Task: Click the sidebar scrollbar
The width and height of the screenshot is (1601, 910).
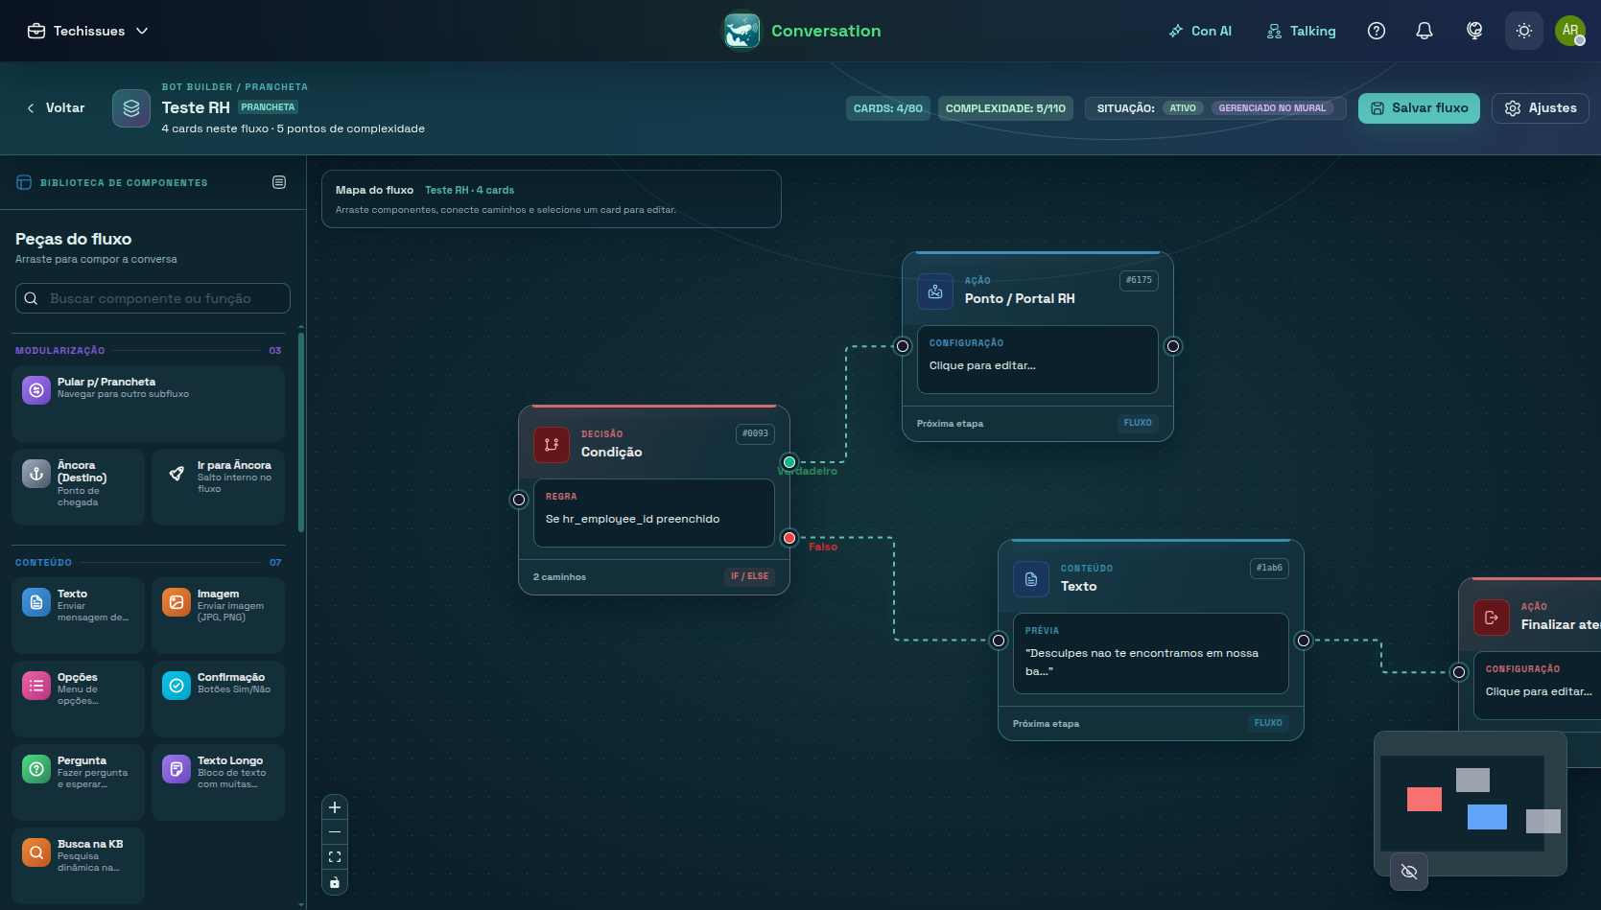Action: (x=301, y=432)
